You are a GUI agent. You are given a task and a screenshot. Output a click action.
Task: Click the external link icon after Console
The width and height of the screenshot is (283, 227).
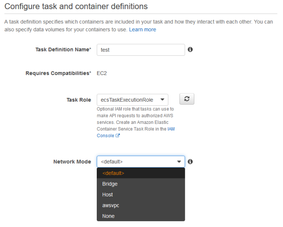(x=118, y=136)
